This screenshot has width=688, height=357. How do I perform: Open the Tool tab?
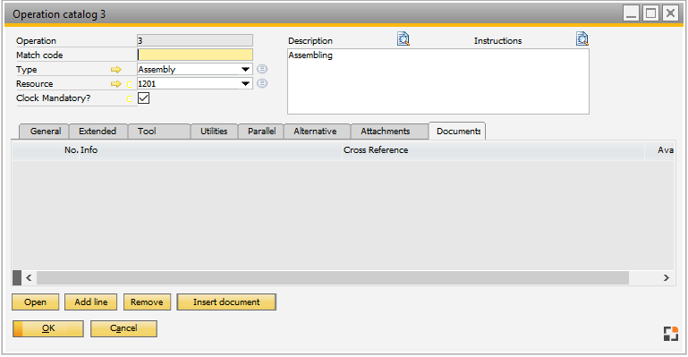click(159, 132)
